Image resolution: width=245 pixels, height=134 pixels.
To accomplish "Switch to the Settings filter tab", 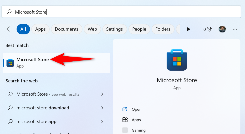I will pos(114,29).
